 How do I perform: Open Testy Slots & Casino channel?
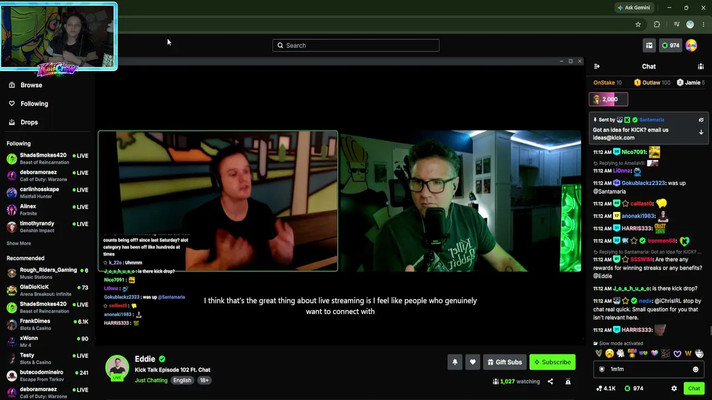point(47,359)
